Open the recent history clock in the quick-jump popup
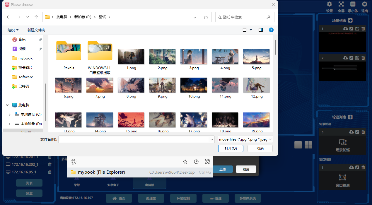 [196, 162]
